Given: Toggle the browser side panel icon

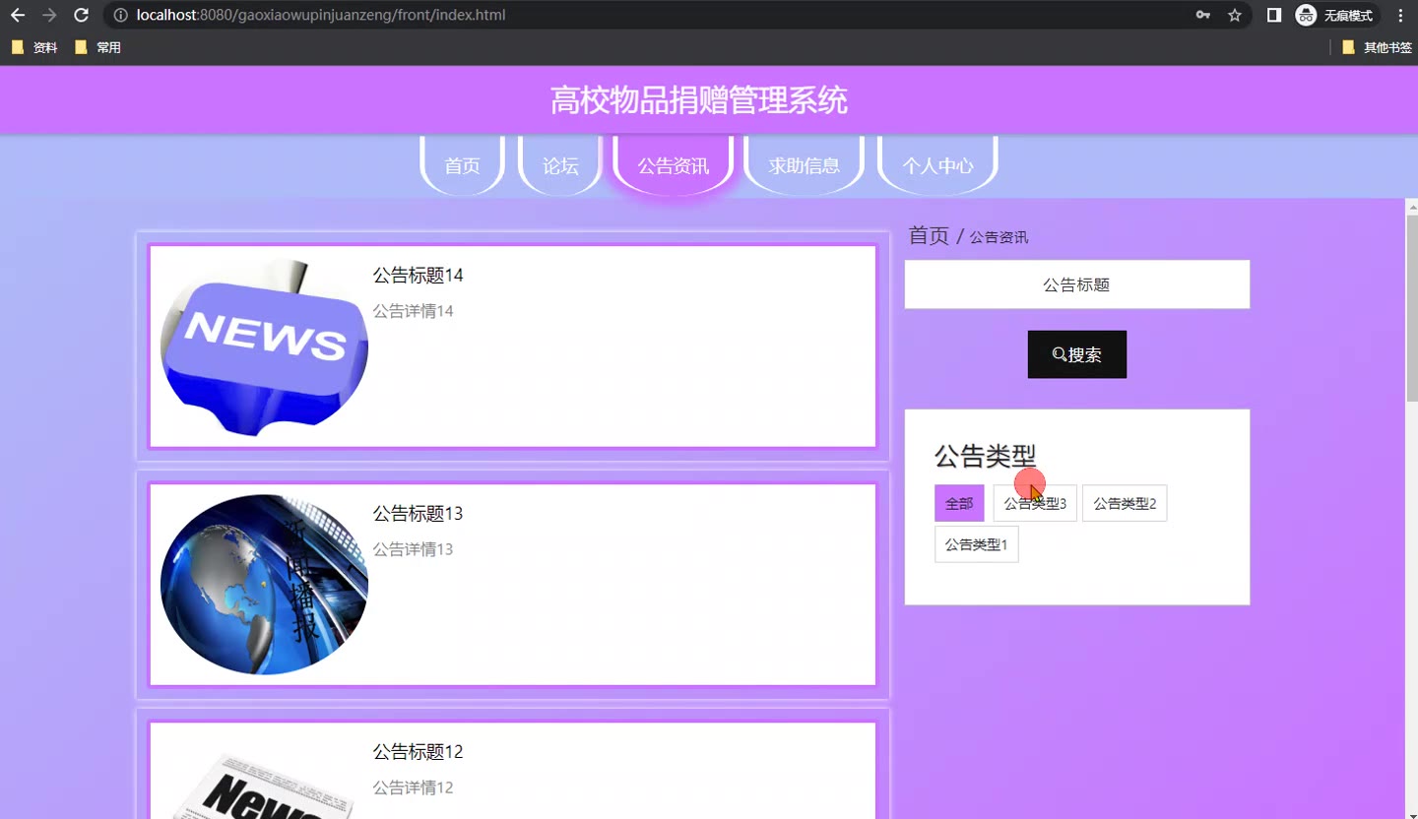Looking at the screenshot, I should [1274, 15].
